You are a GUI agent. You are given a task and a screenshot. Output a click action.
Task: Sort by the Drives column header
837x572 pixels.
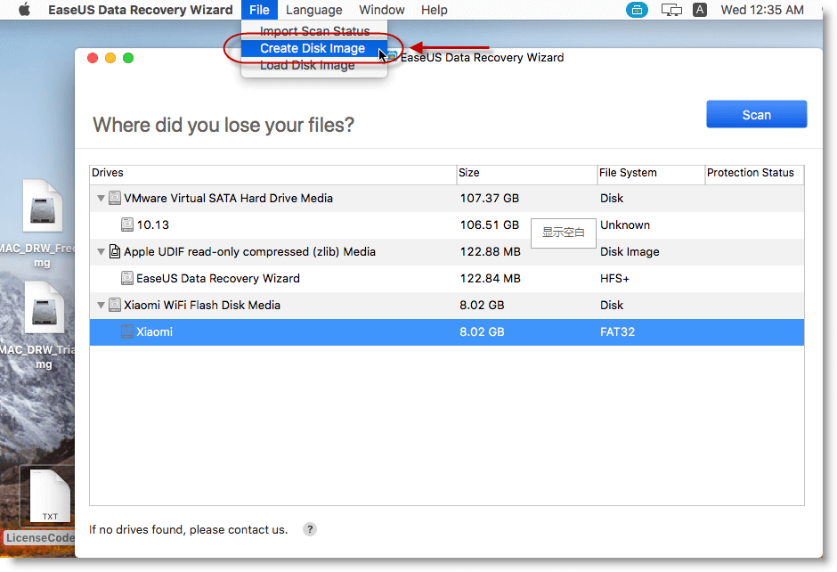click(272, 173)
